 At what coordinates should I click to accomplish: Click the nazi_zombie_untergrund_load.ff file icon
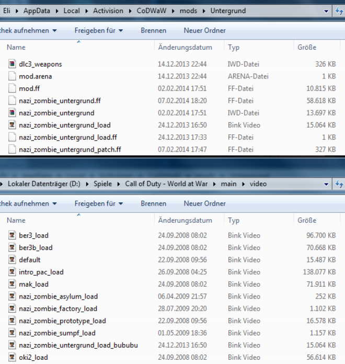pyautogui.click(x=12, y=137)
